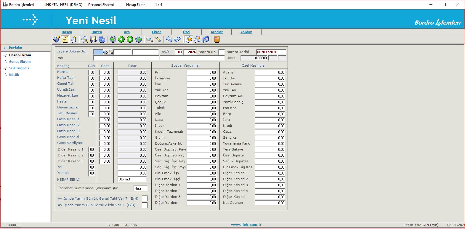Go to next record with green right arrow
This screenshot has width=465, height=229.
pos(130,39)
